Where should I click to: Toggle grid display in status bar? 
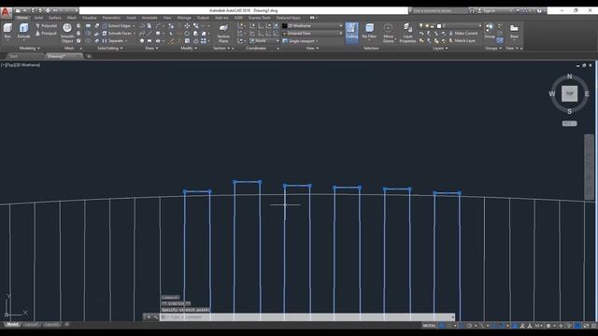click(x=442, y=326)
